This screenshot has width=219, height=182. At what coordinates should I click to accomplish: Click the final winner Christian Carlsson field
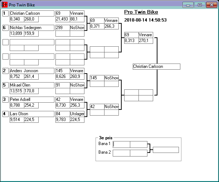click(156, 66)
